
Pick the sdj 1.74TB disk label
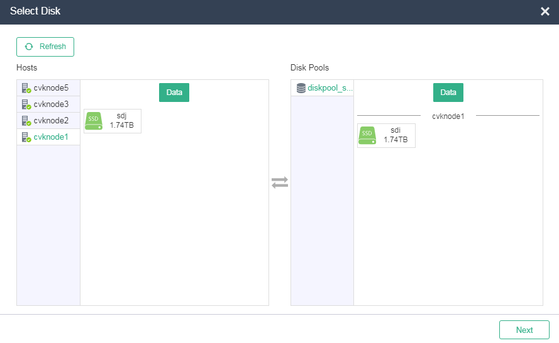point(122,121)
